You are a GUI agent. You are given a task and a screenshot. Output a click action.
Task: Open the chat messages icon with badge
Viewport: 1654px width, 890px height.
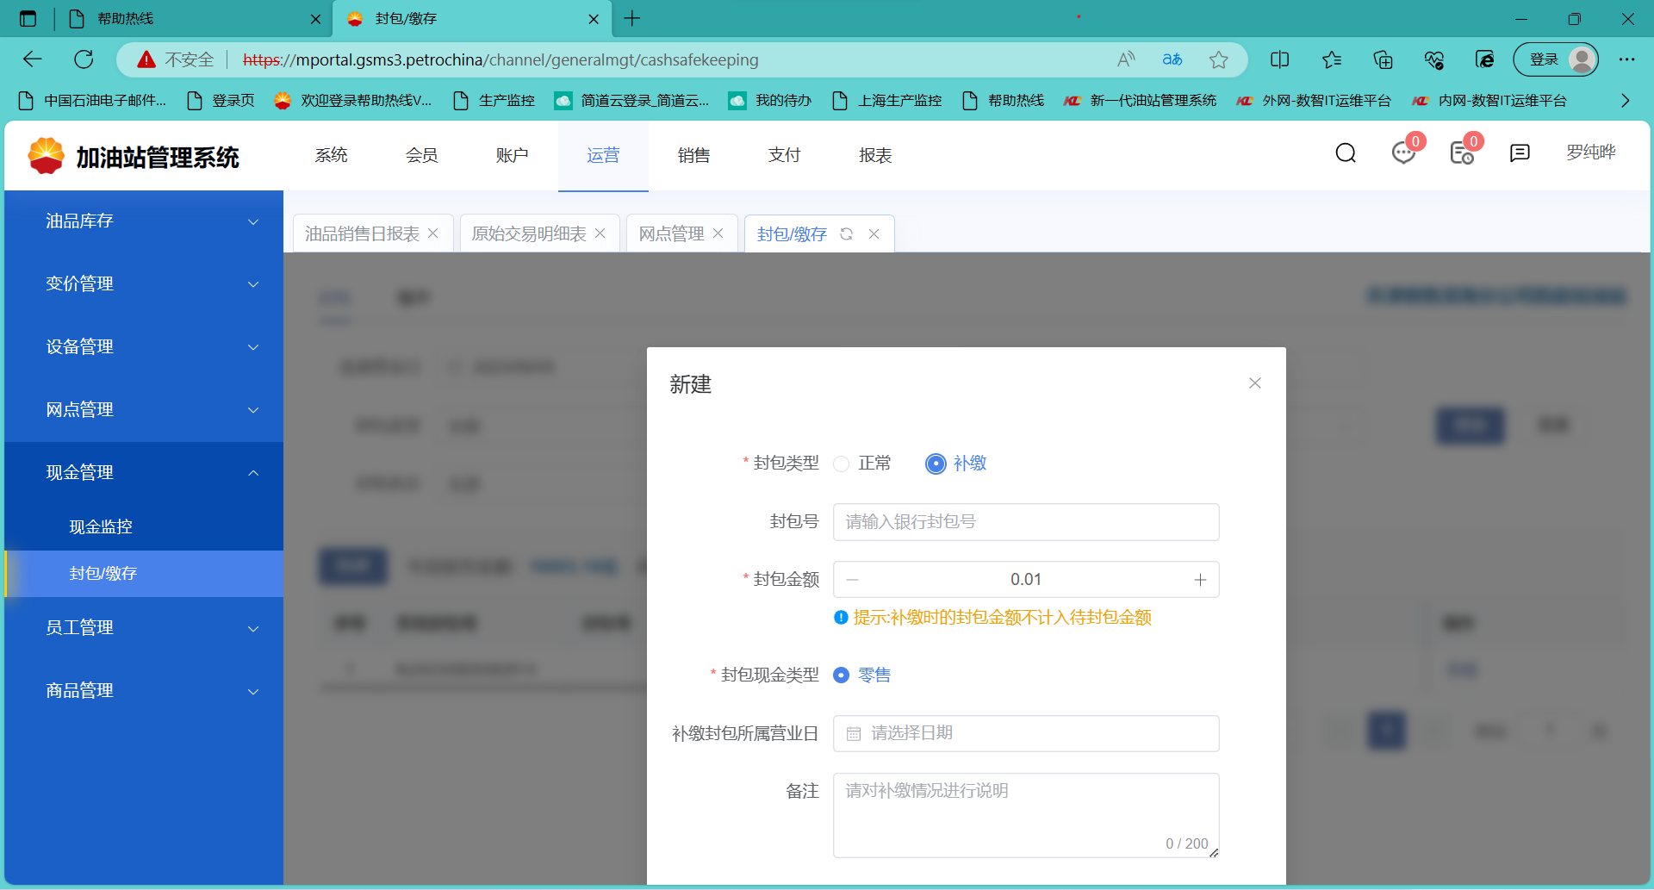coord(1403,153)
